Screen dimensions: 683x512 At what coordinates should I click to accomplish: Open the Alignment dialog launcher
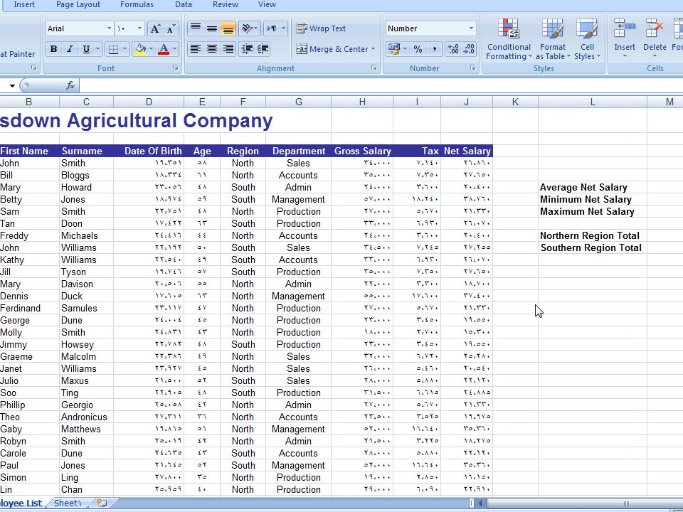(x=374, y=68)
